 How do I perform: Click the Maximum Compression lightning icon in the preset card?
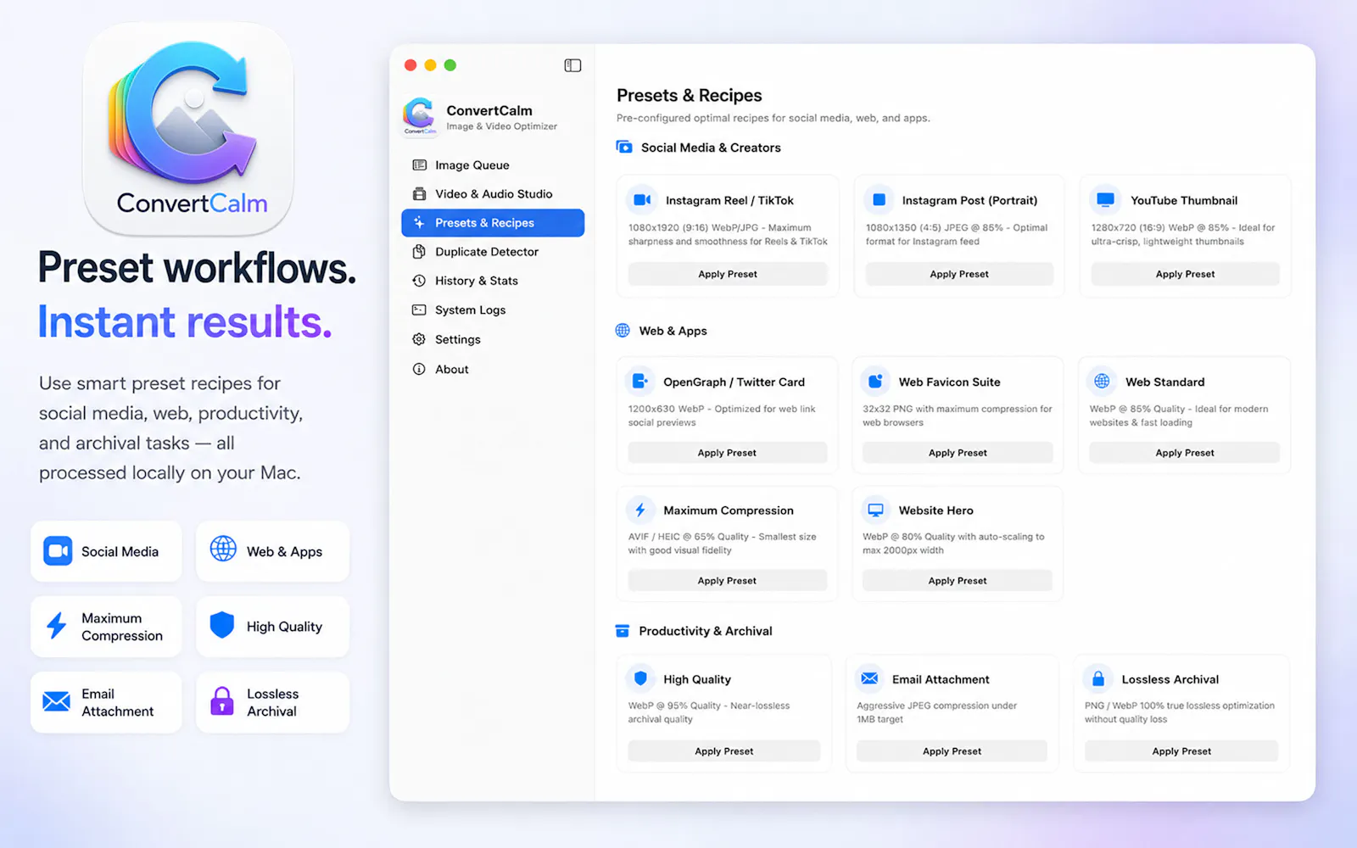640,510
